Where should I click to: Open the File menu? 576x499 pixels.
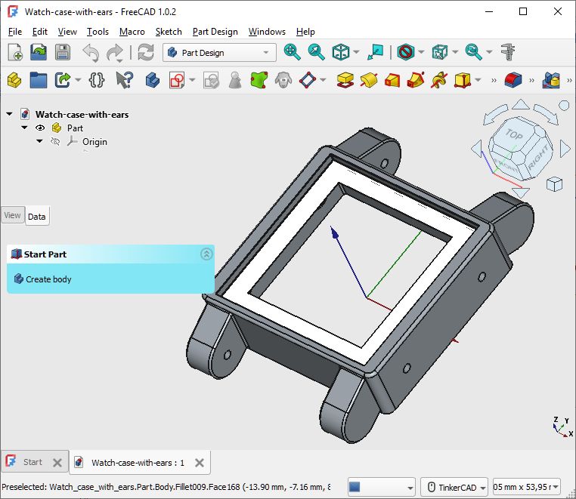pos(15,32)
